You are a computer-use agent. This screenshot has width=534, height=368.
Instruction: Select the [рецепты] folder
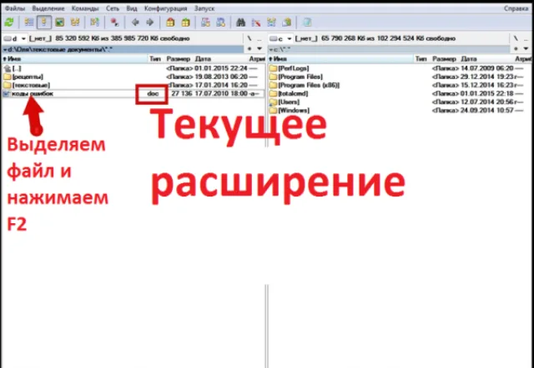(133, 77)
